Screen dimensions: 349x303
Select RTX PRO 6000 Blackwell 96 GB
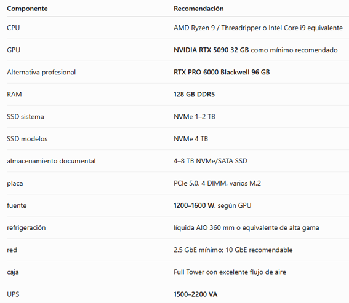(222, 73)
